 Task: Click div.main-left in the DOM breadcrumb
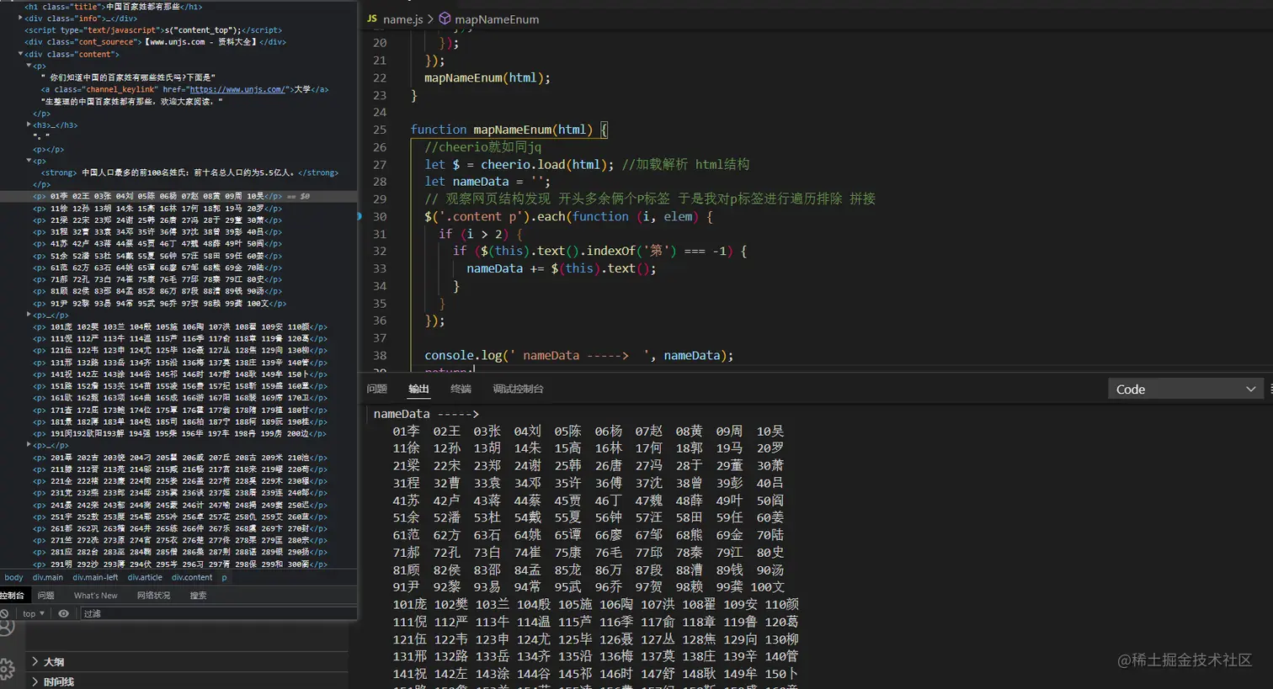[x=95, y=577]
